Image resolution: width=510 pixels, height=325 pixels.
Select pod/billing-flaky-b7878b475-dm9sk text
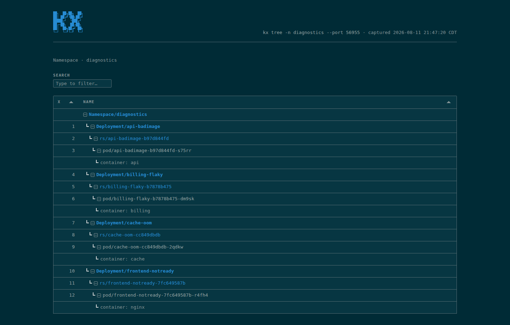coord(148,199)
